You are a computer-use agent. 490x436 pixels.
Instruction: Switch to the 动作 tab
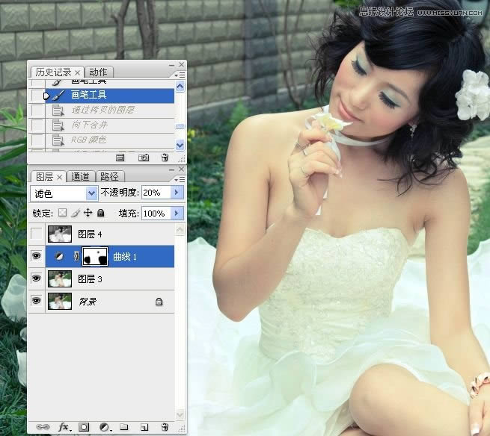coord(98,72)
